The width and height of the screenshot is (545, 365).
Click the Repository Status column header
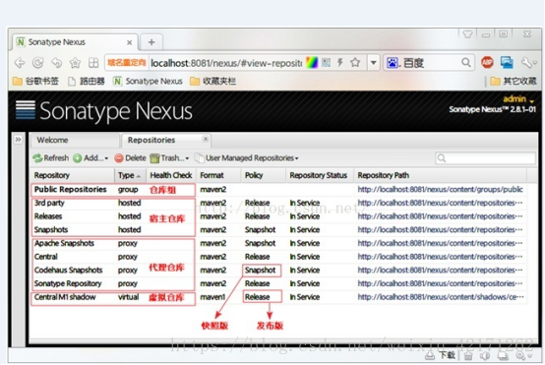[x=320, y=175]
